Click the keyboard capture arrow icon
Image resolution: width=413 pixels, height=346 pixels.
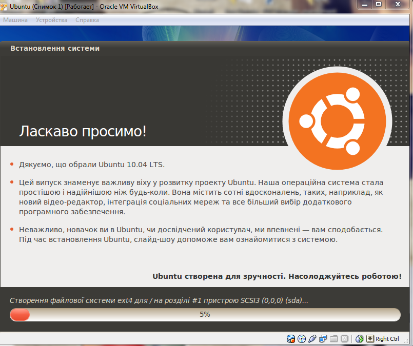point(370,339)
